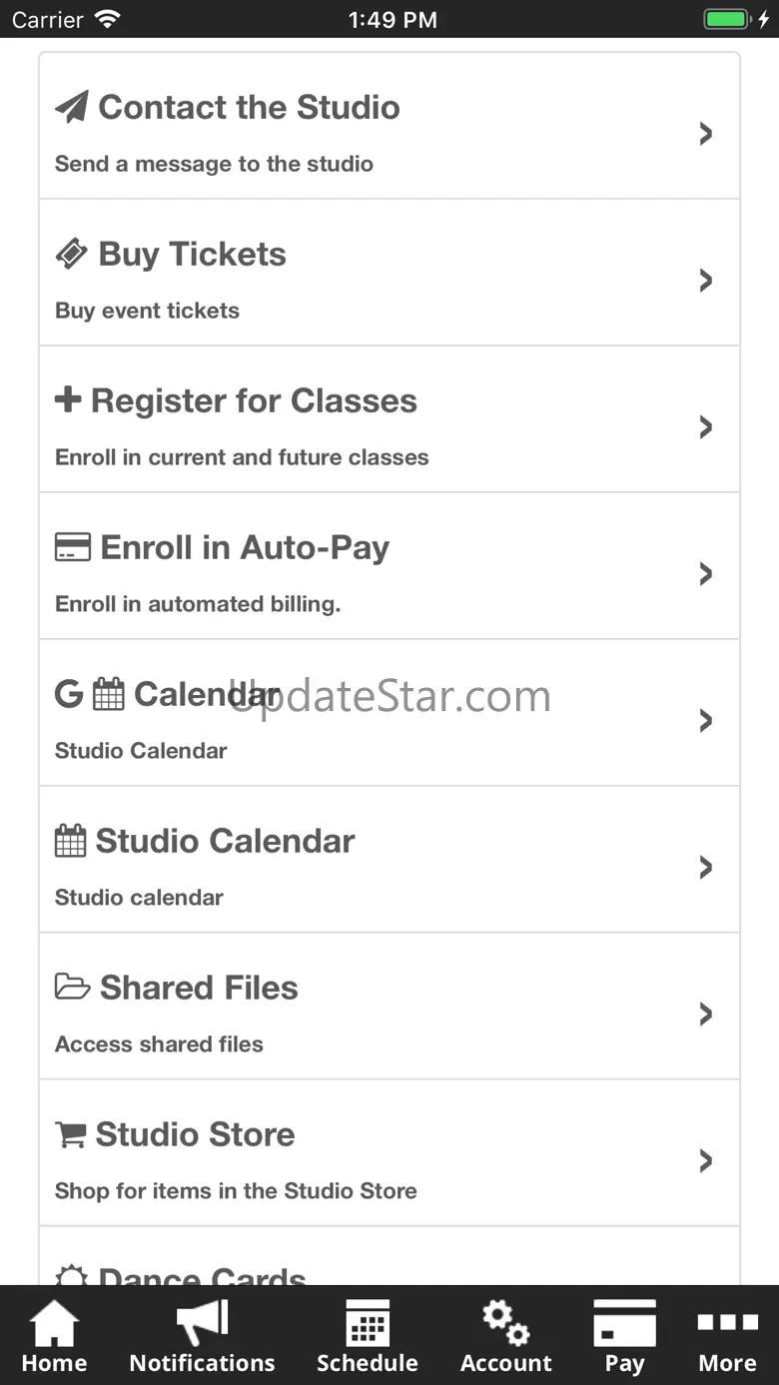
Task: Tap the plus icon for Register for Classes
Action: pyautogui.click(x=68, y=399)
